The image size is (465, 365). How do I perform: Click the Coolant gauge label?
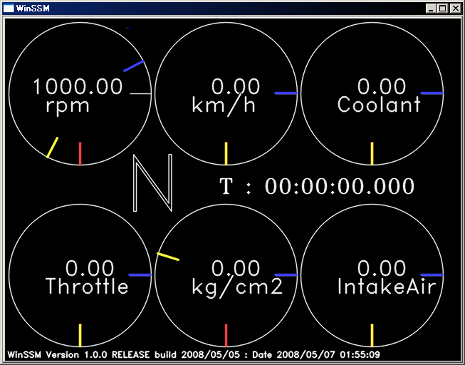click(x=379, y=106)
